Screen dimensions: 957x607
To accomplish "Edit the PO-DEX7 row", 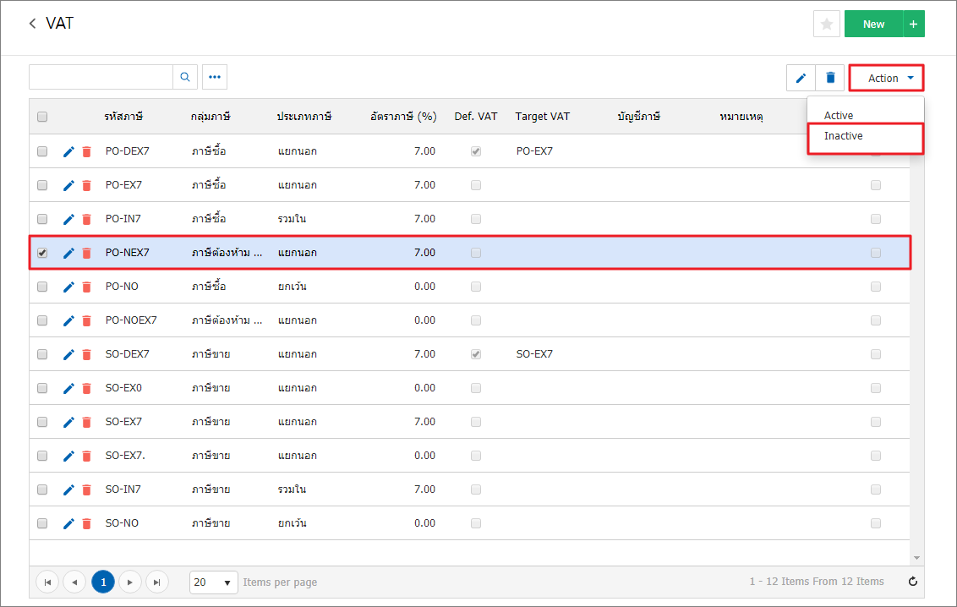I will point(69,151).
